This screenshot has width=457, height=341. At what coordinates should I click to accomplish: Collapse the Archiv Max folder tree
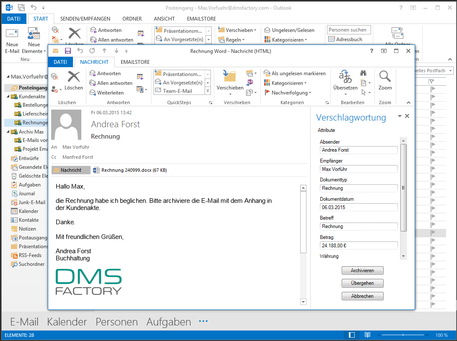(x=8, y=132)
